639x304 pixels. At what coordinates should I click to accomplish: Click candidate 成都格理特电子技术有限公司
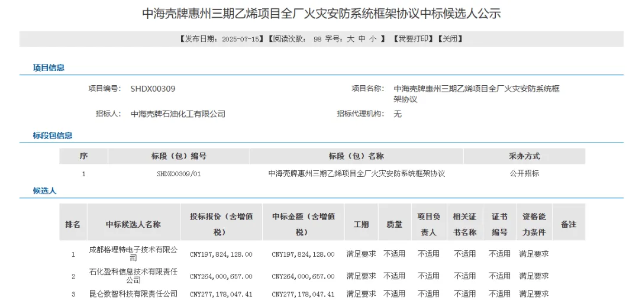[x=134, y=254]
